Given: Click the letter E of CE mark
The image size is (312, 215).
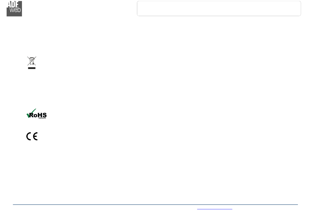Looking at the screenshot, I should (35, 136).
